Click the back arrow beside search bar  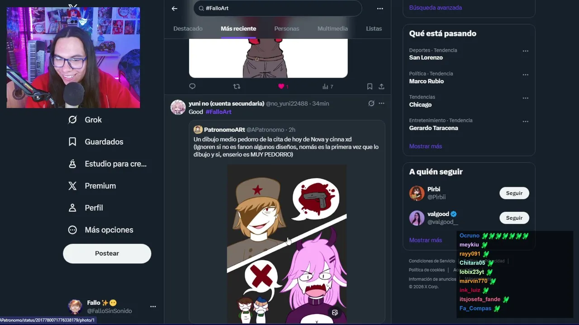tap(175, 9)
